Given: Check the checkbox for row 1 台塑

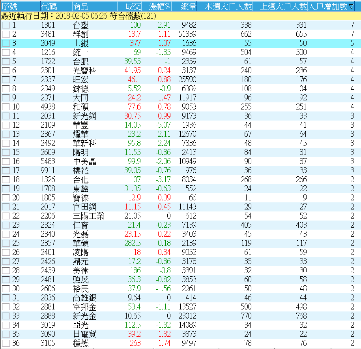Looking at the screenshot, I should pos(6,25).
